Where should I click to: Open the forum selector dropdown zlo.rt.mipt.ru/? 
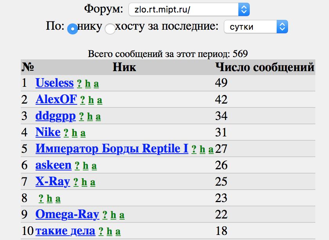pos(189,9)
